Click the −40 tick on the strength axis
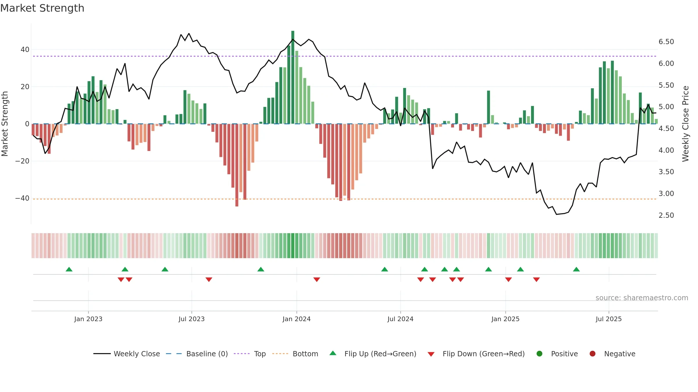The width and height of the screenshot is (698, 392). pos(22,198)
